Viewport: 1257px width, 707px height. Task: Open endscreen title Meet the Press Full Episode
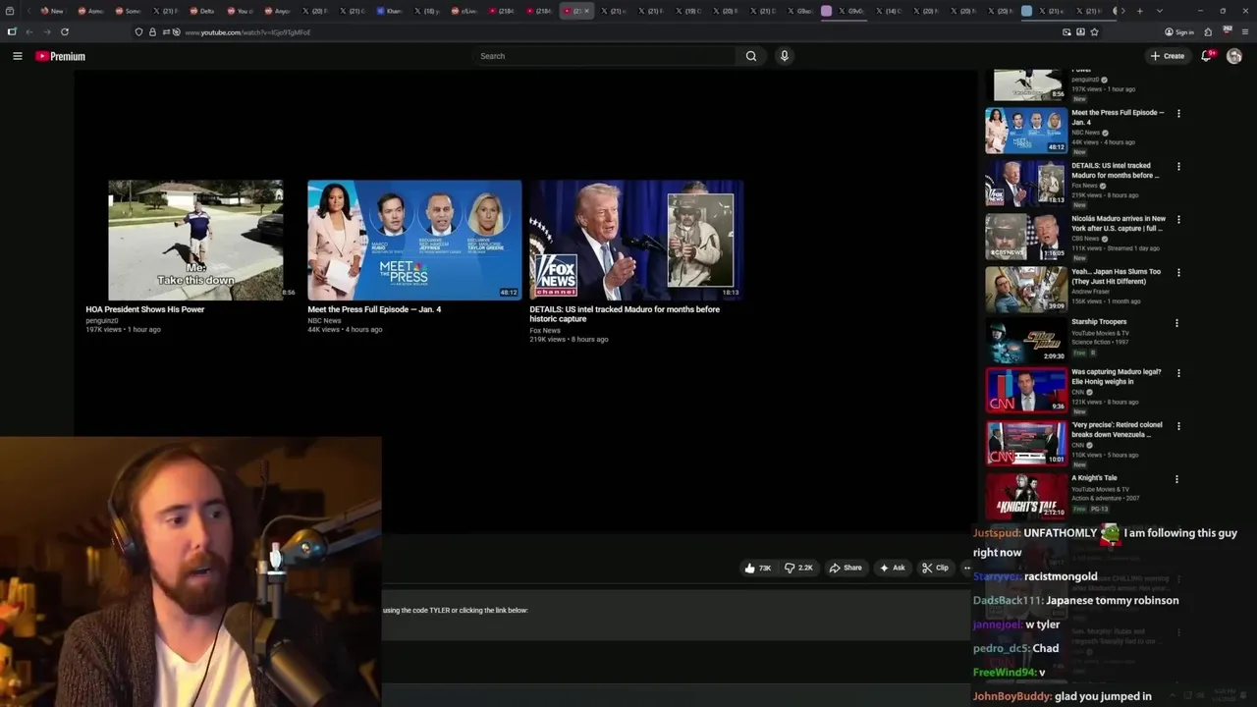click(x=374, y=309)
